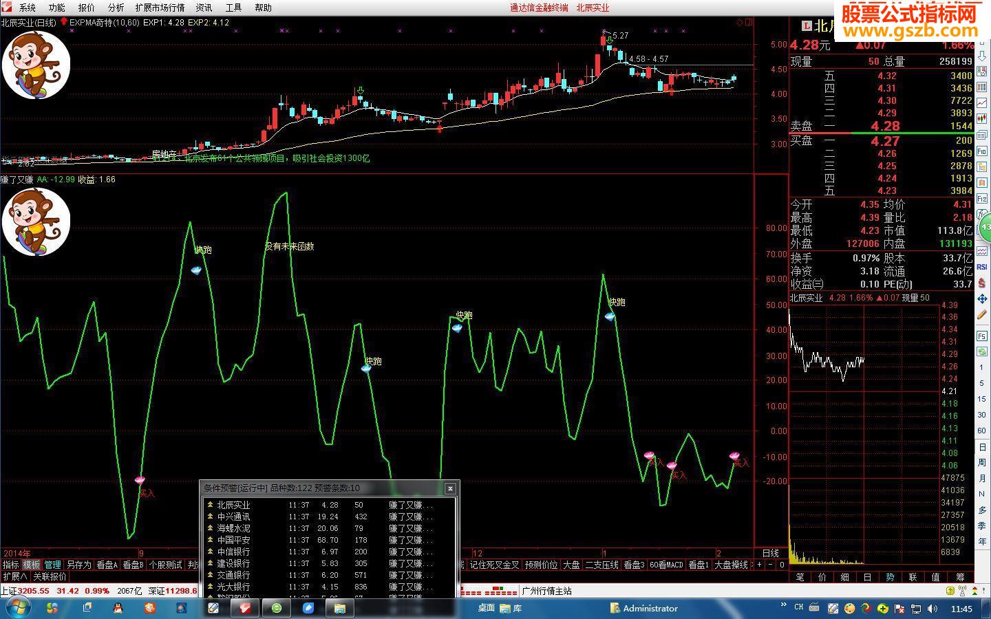Open the 分析 menu

point(116,8)
